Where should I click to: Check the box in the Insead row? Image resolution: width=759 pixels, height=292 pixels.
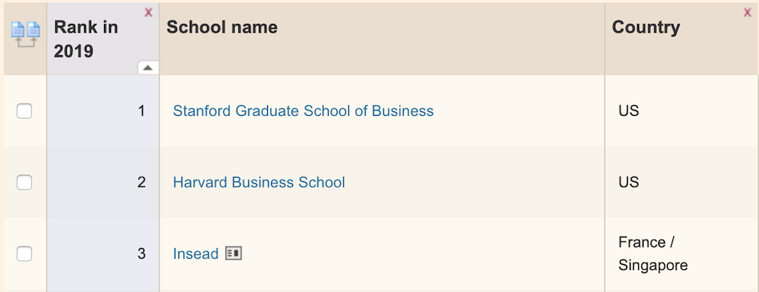coord(24,253)
